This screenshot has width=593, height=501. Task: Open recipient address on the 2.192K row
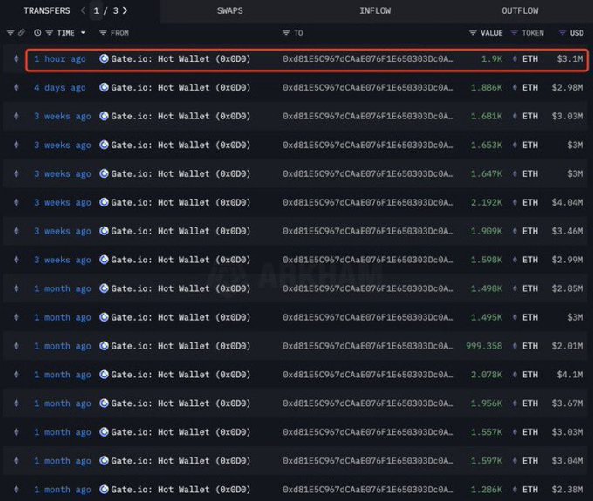[368, 202]
